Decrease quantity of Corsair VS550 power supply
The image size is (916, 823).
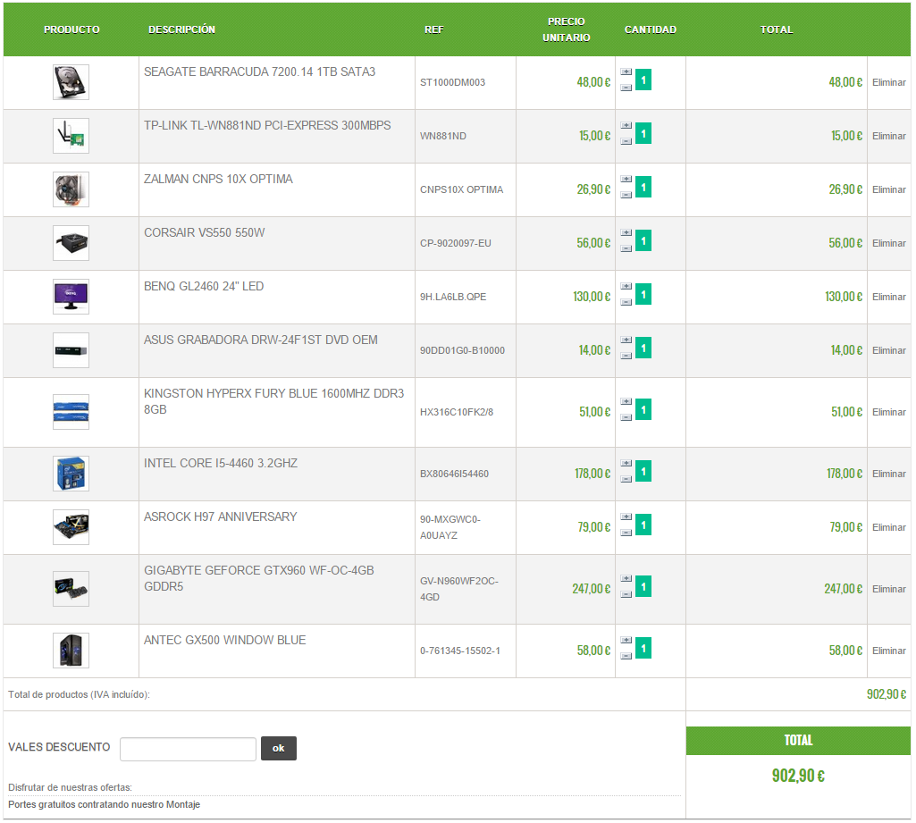[x=626, y=248]
